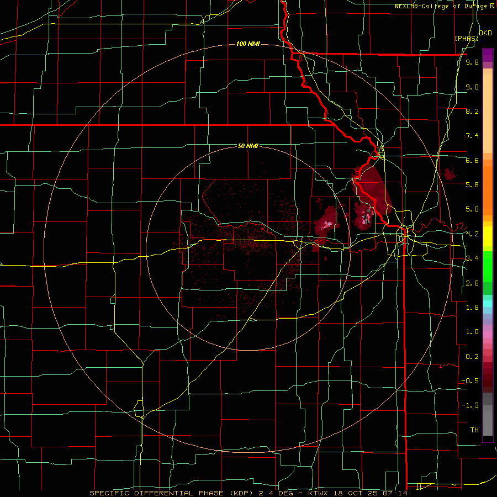Screen dimensions: 497x497
Task: Click the 100 NMI range ring label
Action: point(248,44)
